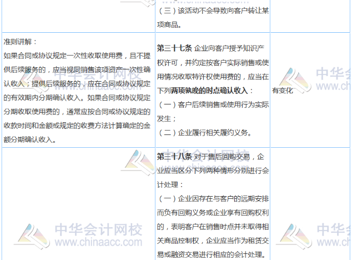The height and width of the screenshot is (260, 352).
Task: Click the line '业应当区分下列两种情形分别进行会'
Action: pyautogui.click(x=213, y=171)
